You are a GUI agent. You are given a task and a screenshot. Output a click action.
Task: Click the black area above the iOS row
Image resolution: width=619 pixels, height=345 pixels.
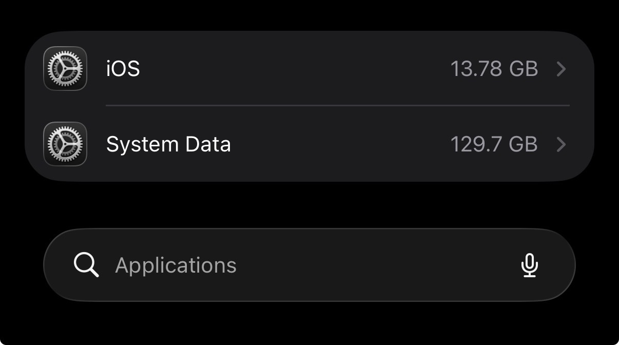coord(309,14)
